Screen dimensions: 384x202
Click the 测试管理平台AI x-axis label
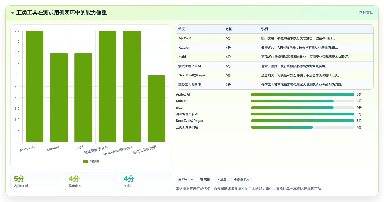coord(96,150)
